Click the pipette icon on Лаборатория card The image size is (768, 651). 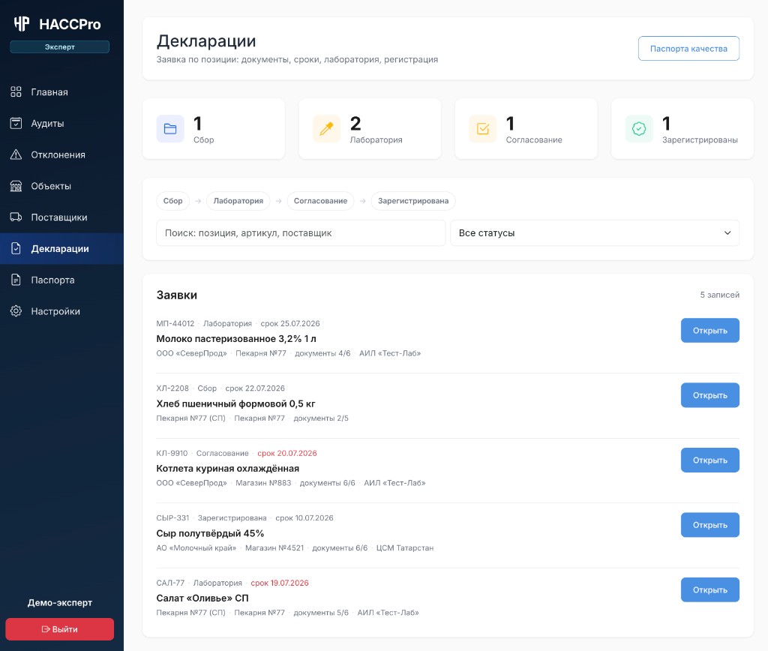327,129
